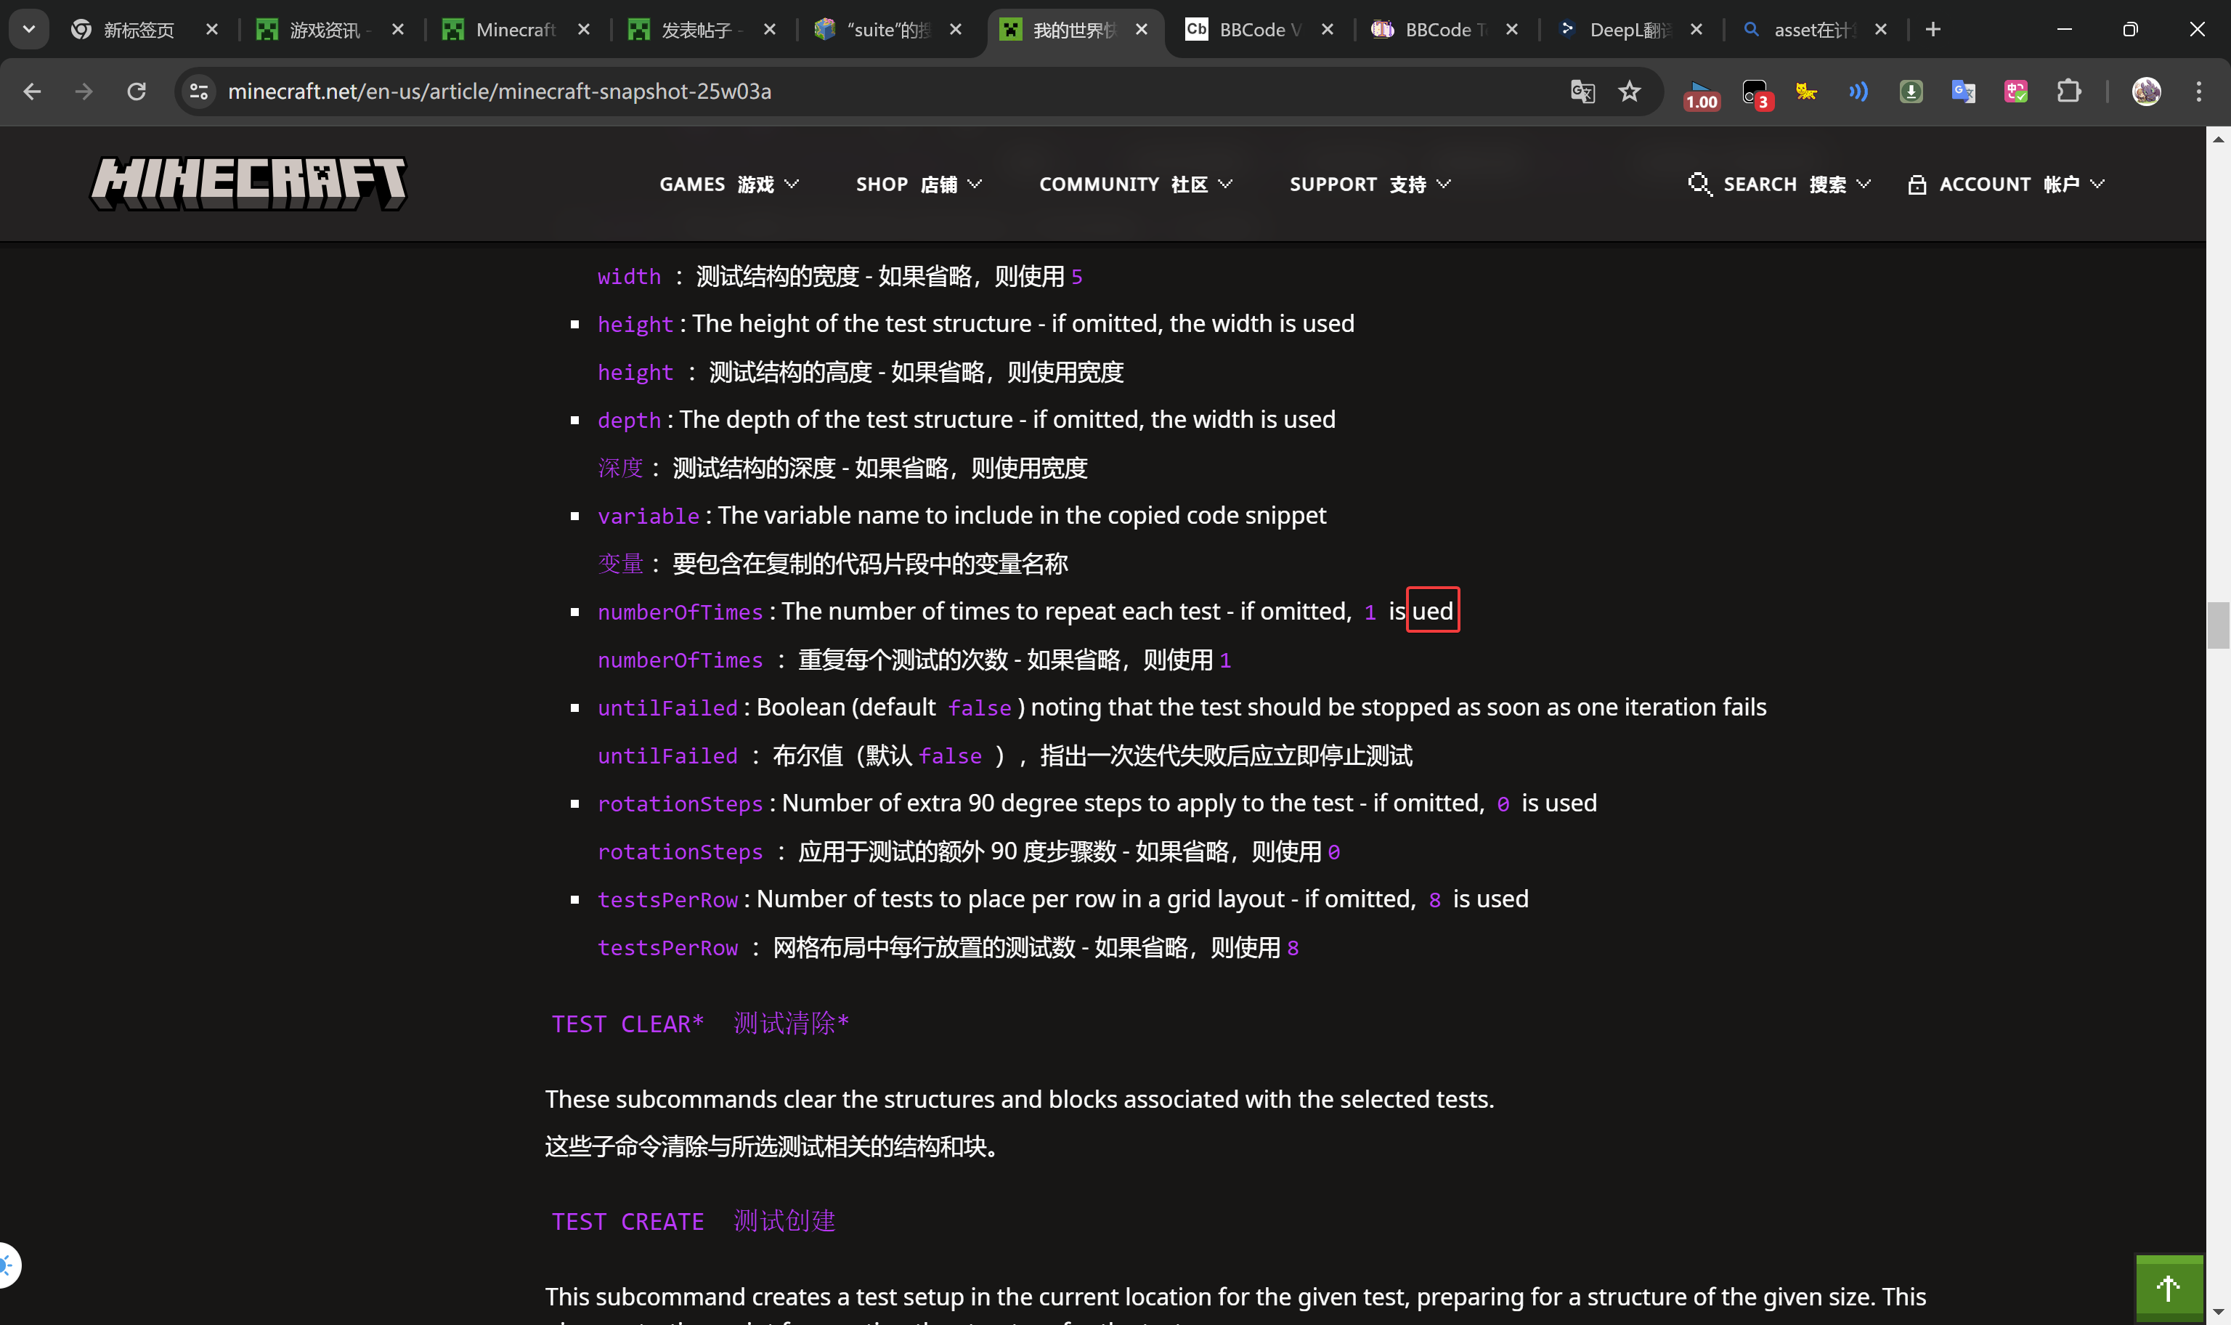Open the Extensions puzzle piece menu
This screenshot has width=2231, height=1325.
(2068, 91)
